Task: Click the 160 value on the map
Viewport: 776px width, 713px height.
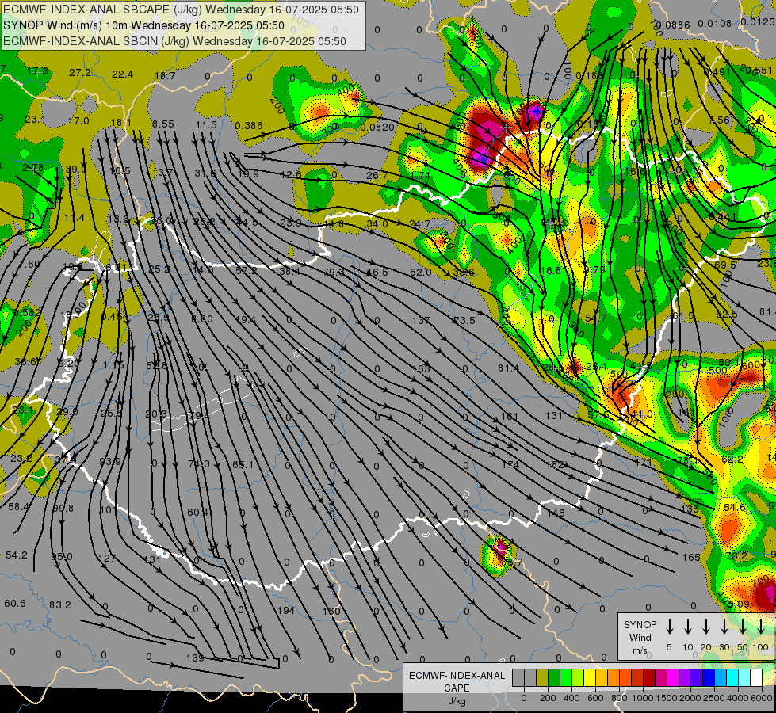Action: 331,611
